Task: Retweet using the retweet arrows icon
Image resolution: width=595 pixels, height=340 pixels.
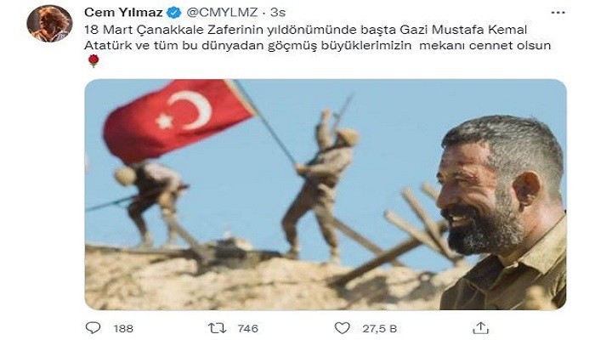Action: click(218, 327)
